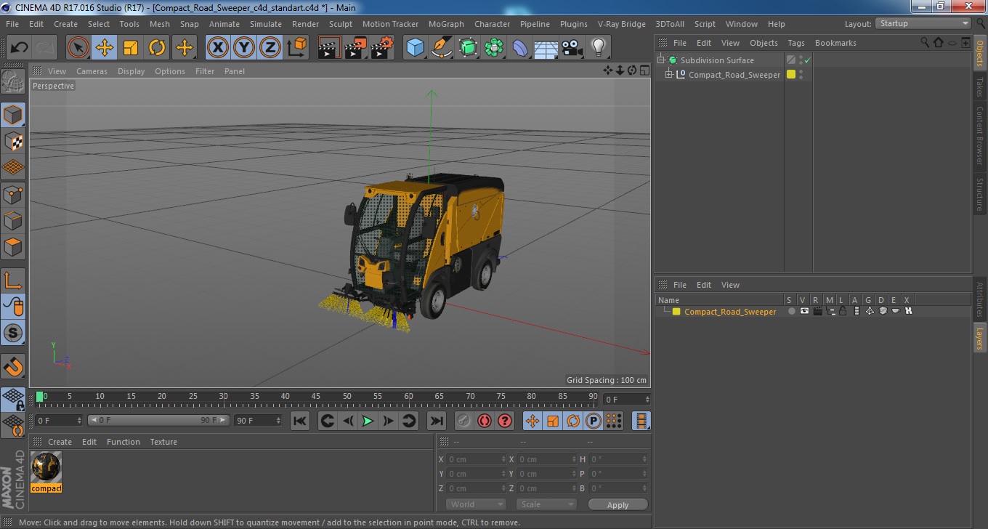Add a Camera object
The height and width of the screenshot is (529, 988).
coord(572,48)
